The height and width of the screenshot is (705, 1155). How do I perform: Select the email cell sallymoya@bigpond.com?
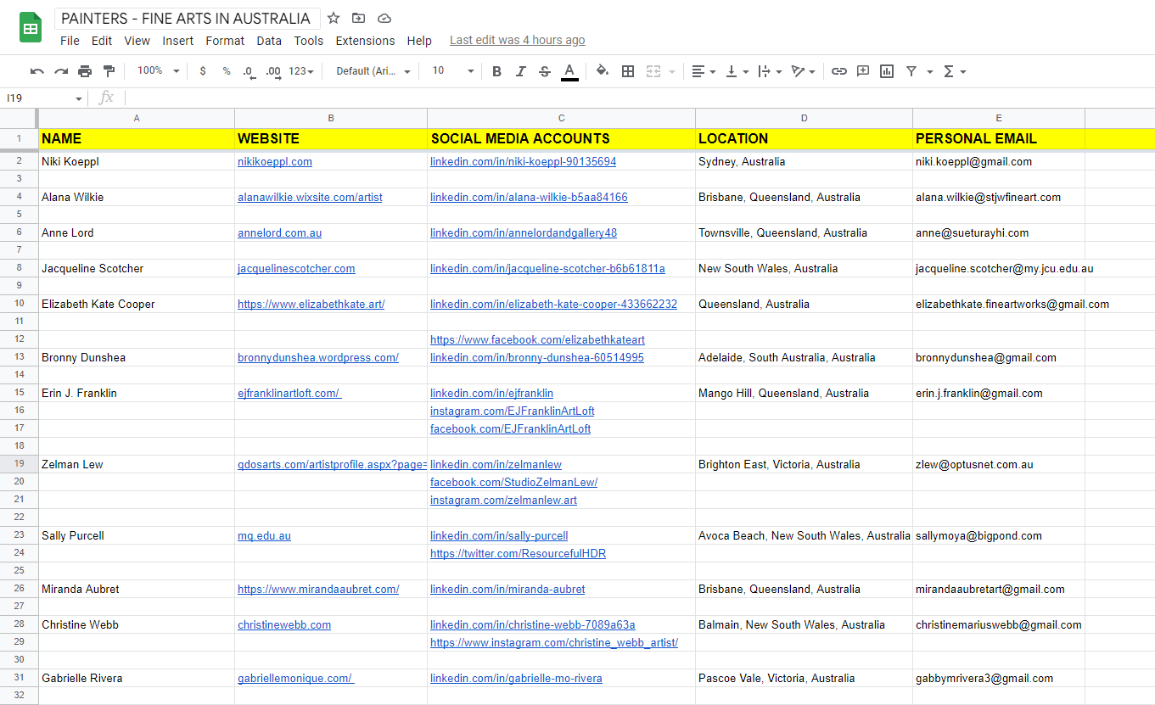[999, 535]
